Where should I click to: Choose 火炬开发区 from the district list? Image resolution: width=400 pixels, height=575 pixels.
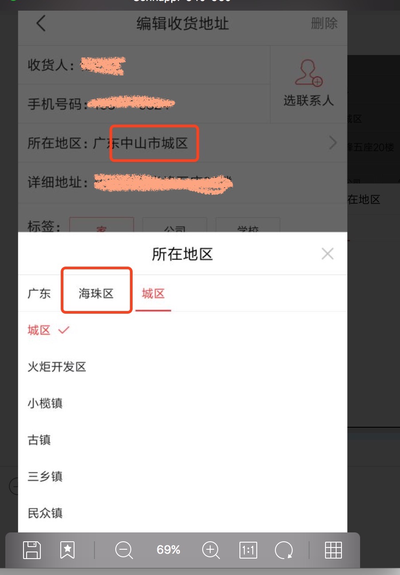tap(182, 367)
